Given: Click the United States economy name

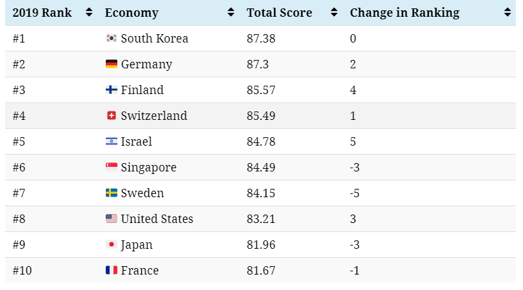Looking at the screenshot, I should 157,219.
